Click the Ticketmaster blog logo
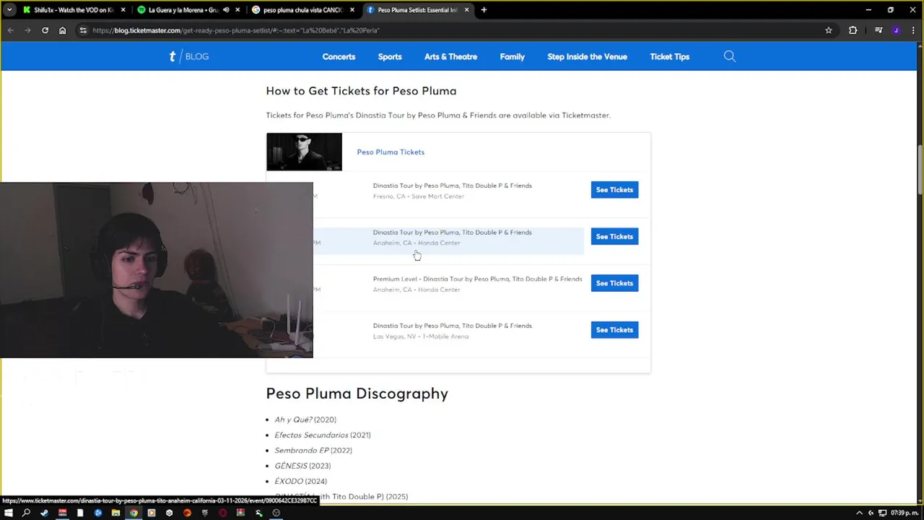Image resolution: width=924 pixels, height=520 pixels. point(188,56)
